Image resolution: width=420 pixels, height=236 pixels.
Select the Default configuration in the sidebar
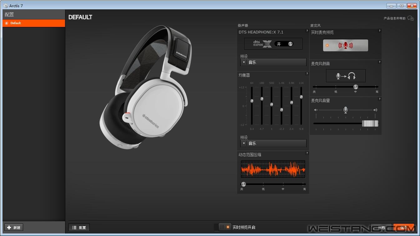[x=34, y=23]
